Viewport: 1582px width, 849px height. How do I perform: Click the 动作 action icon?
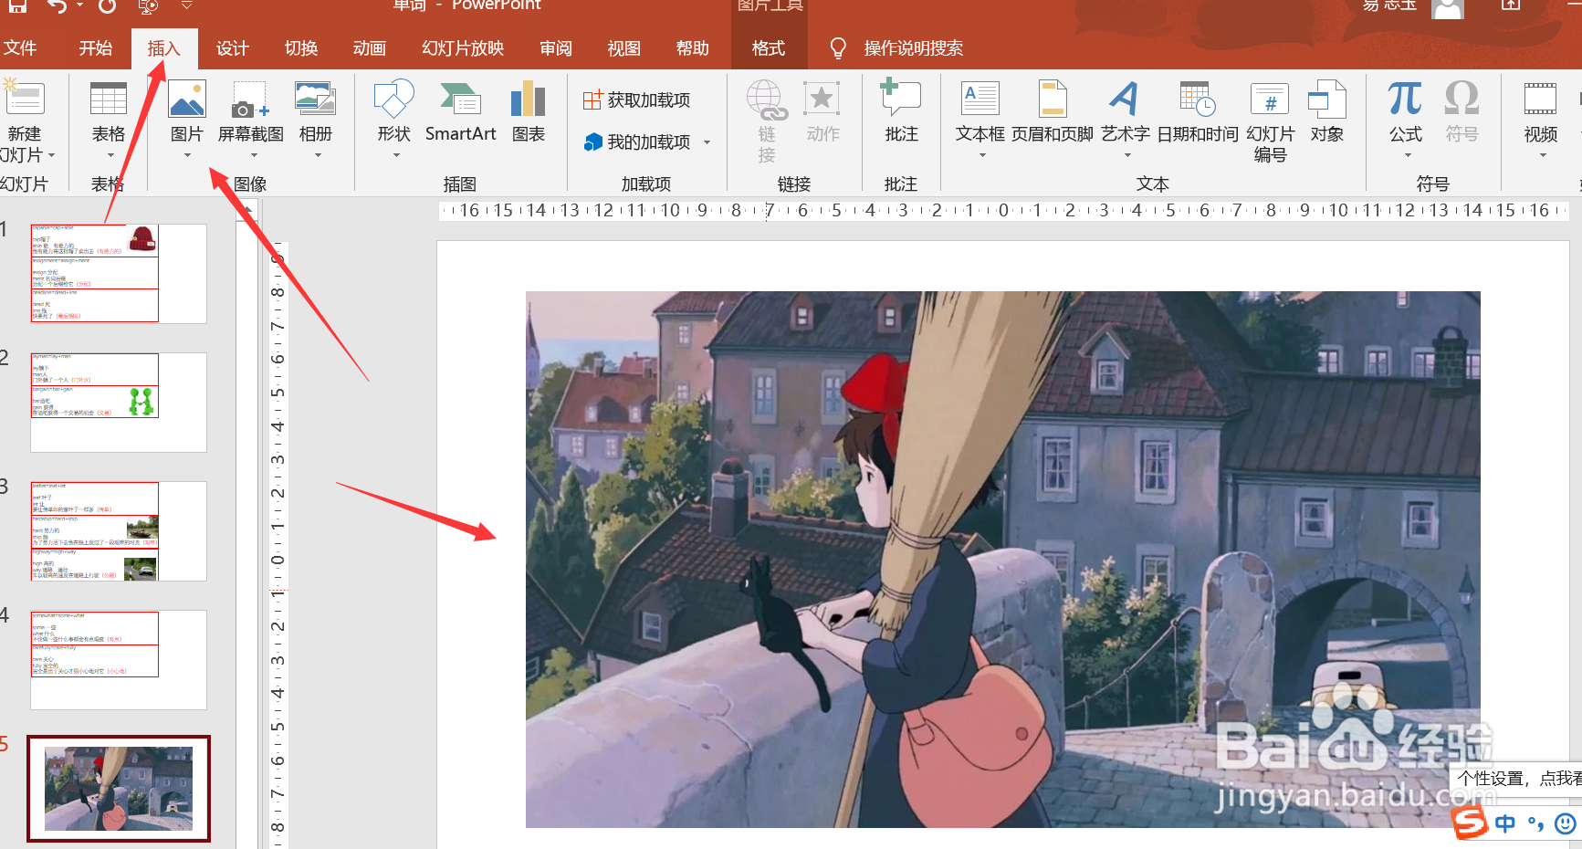point(822,99)
